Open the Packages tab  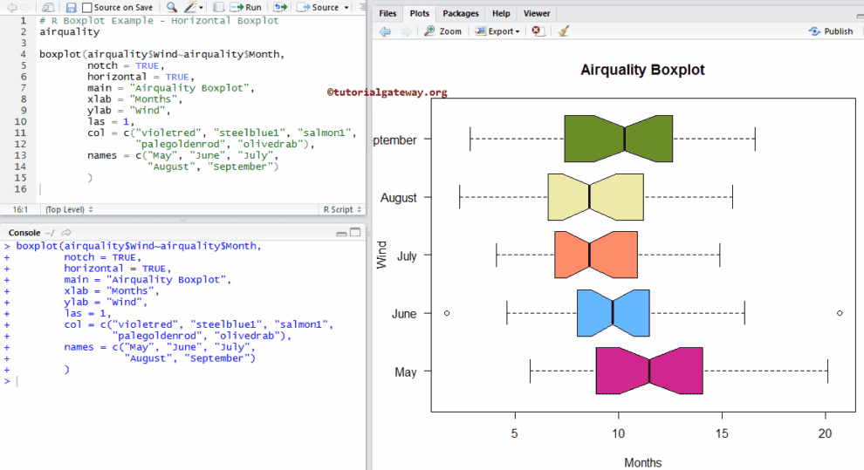point(461,13)
